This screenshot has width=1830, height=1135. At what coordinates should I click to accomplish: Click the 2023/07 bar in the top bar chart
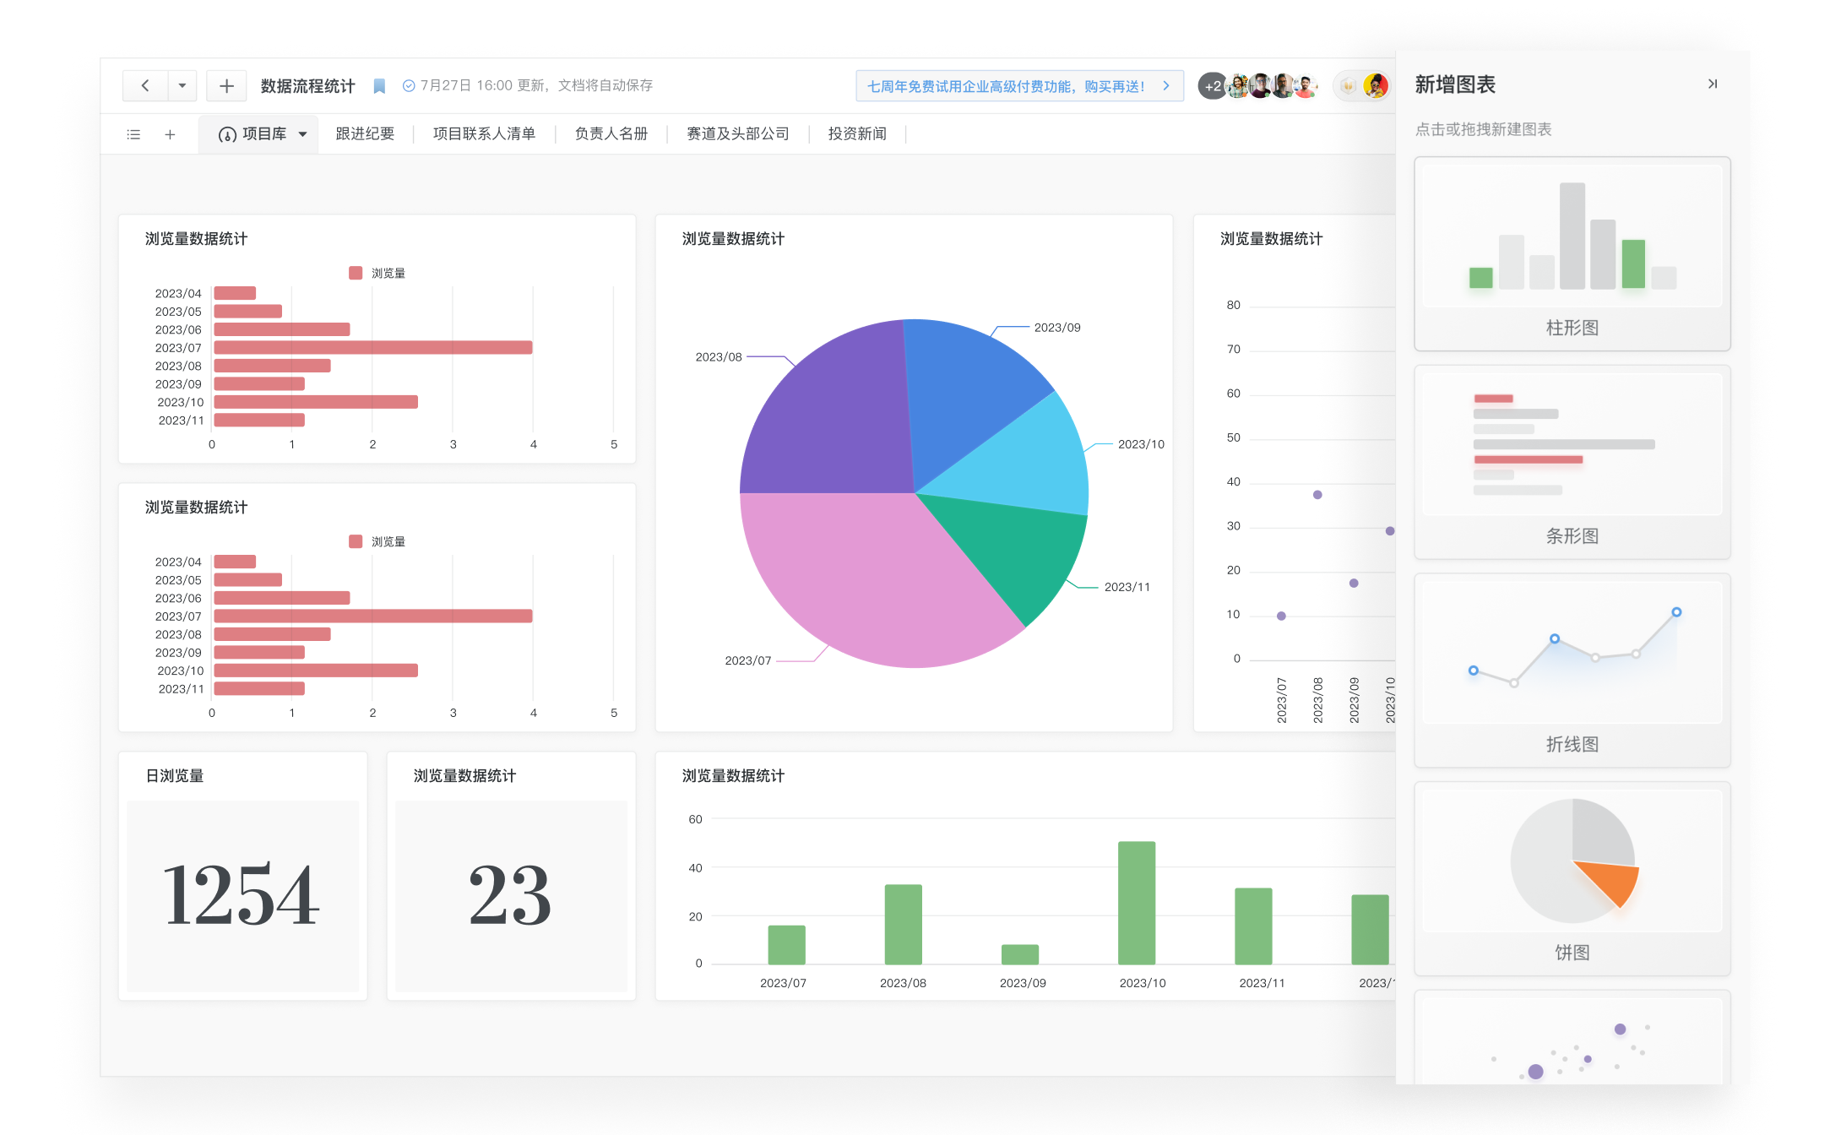tap(372, 347)
